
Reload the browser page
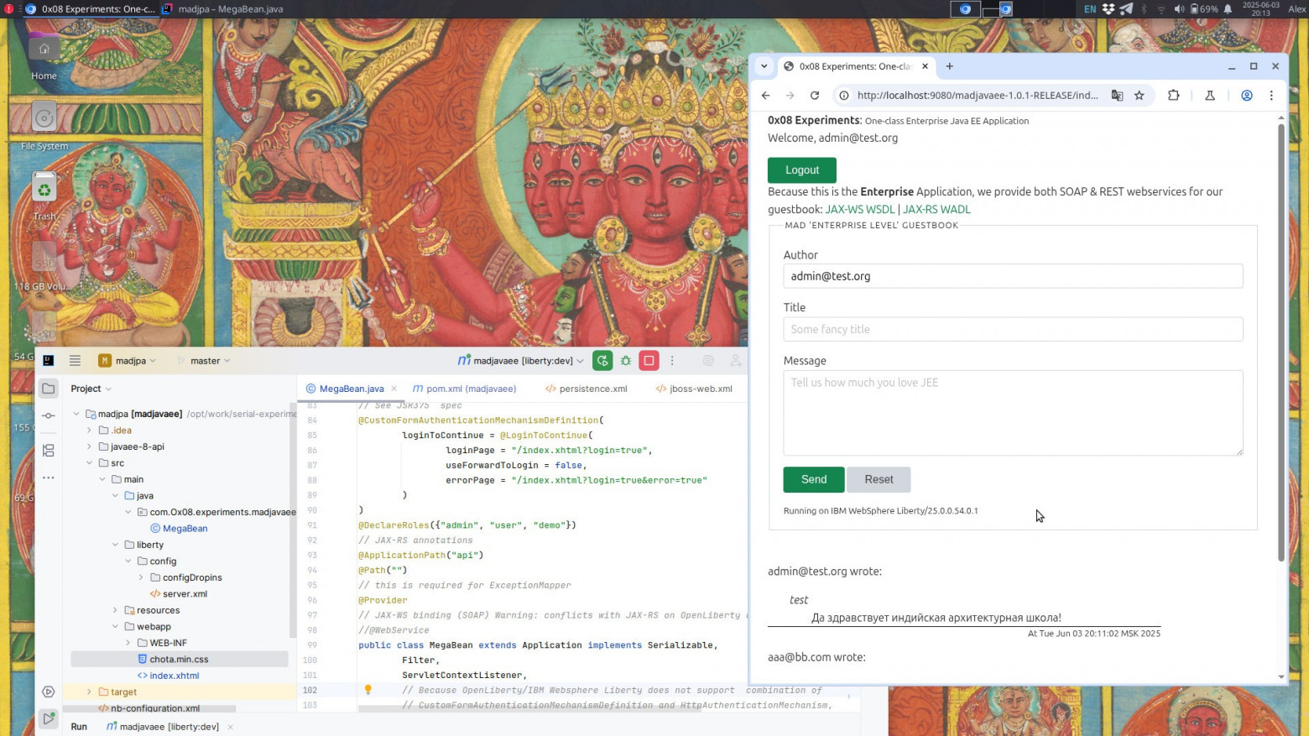[814, 96]
